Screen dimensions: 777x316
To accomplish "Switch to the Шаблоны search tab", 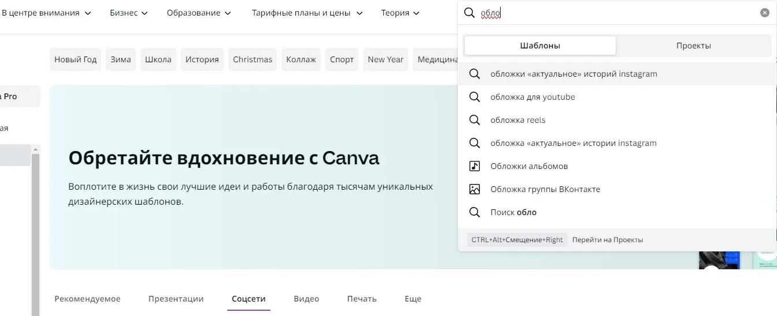I will pos(540,46).
